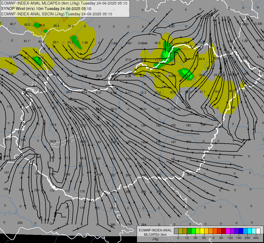Click the map value 79.8

[x=54, y=125]
